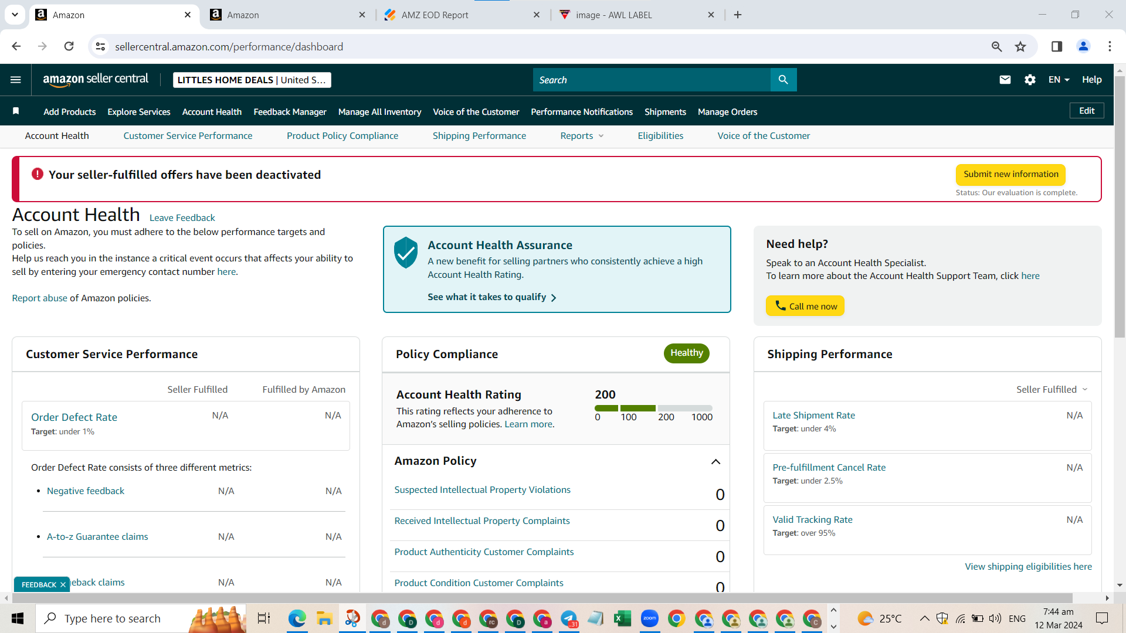Click View shipping eligibilities here link
This screenshot has height=633, width=1126.
(x=1028, y=567)
